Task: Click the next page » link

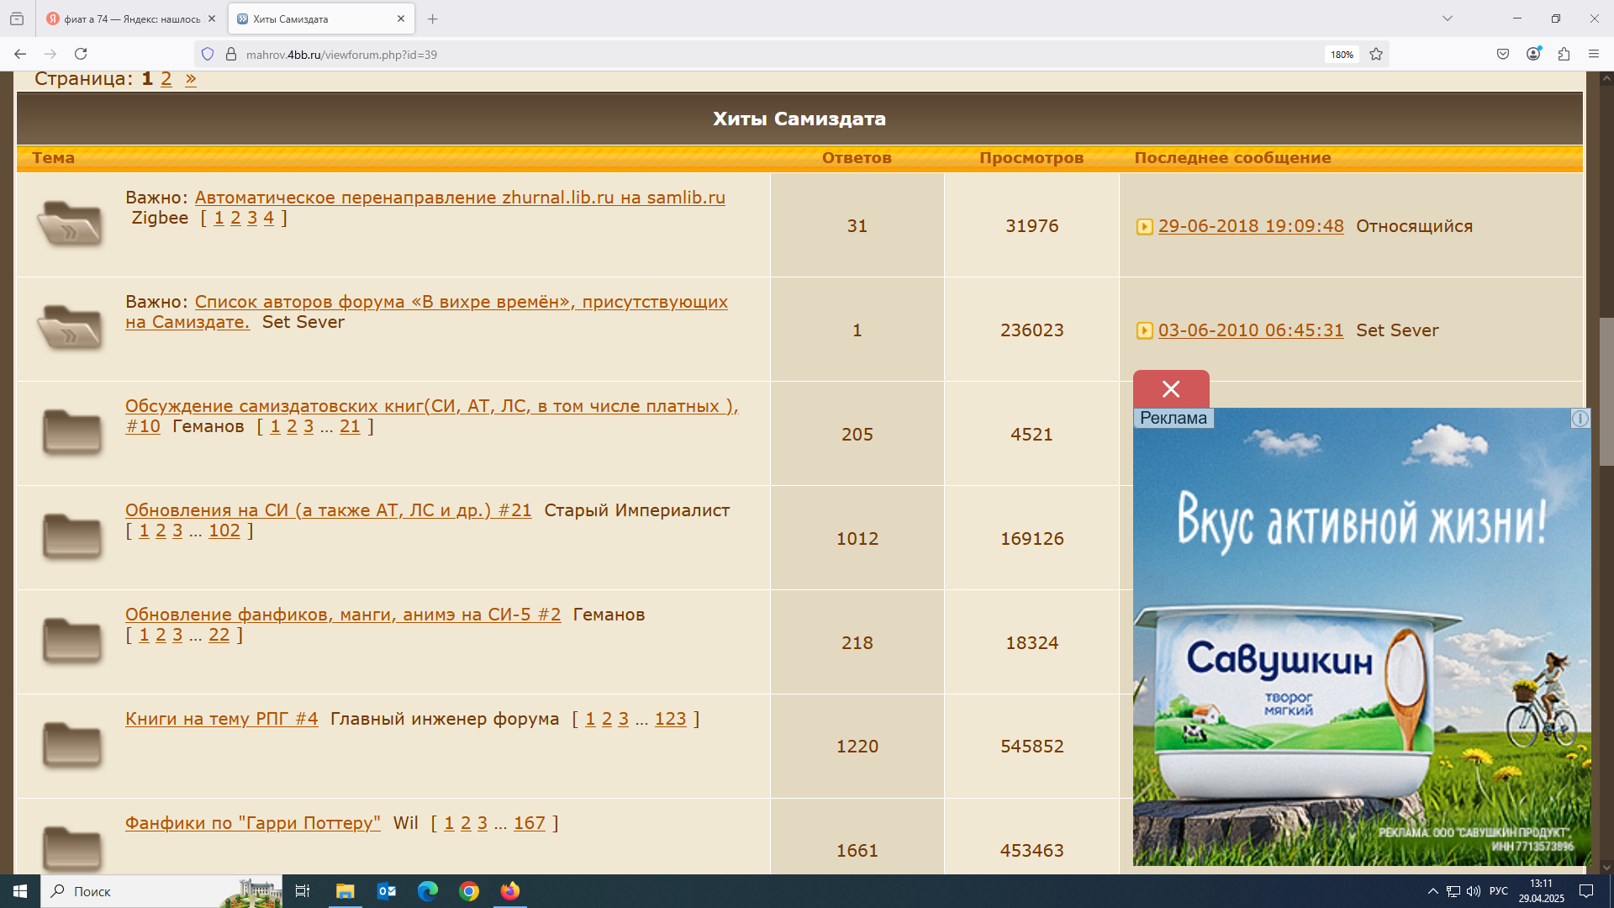Action: point(191,79)
